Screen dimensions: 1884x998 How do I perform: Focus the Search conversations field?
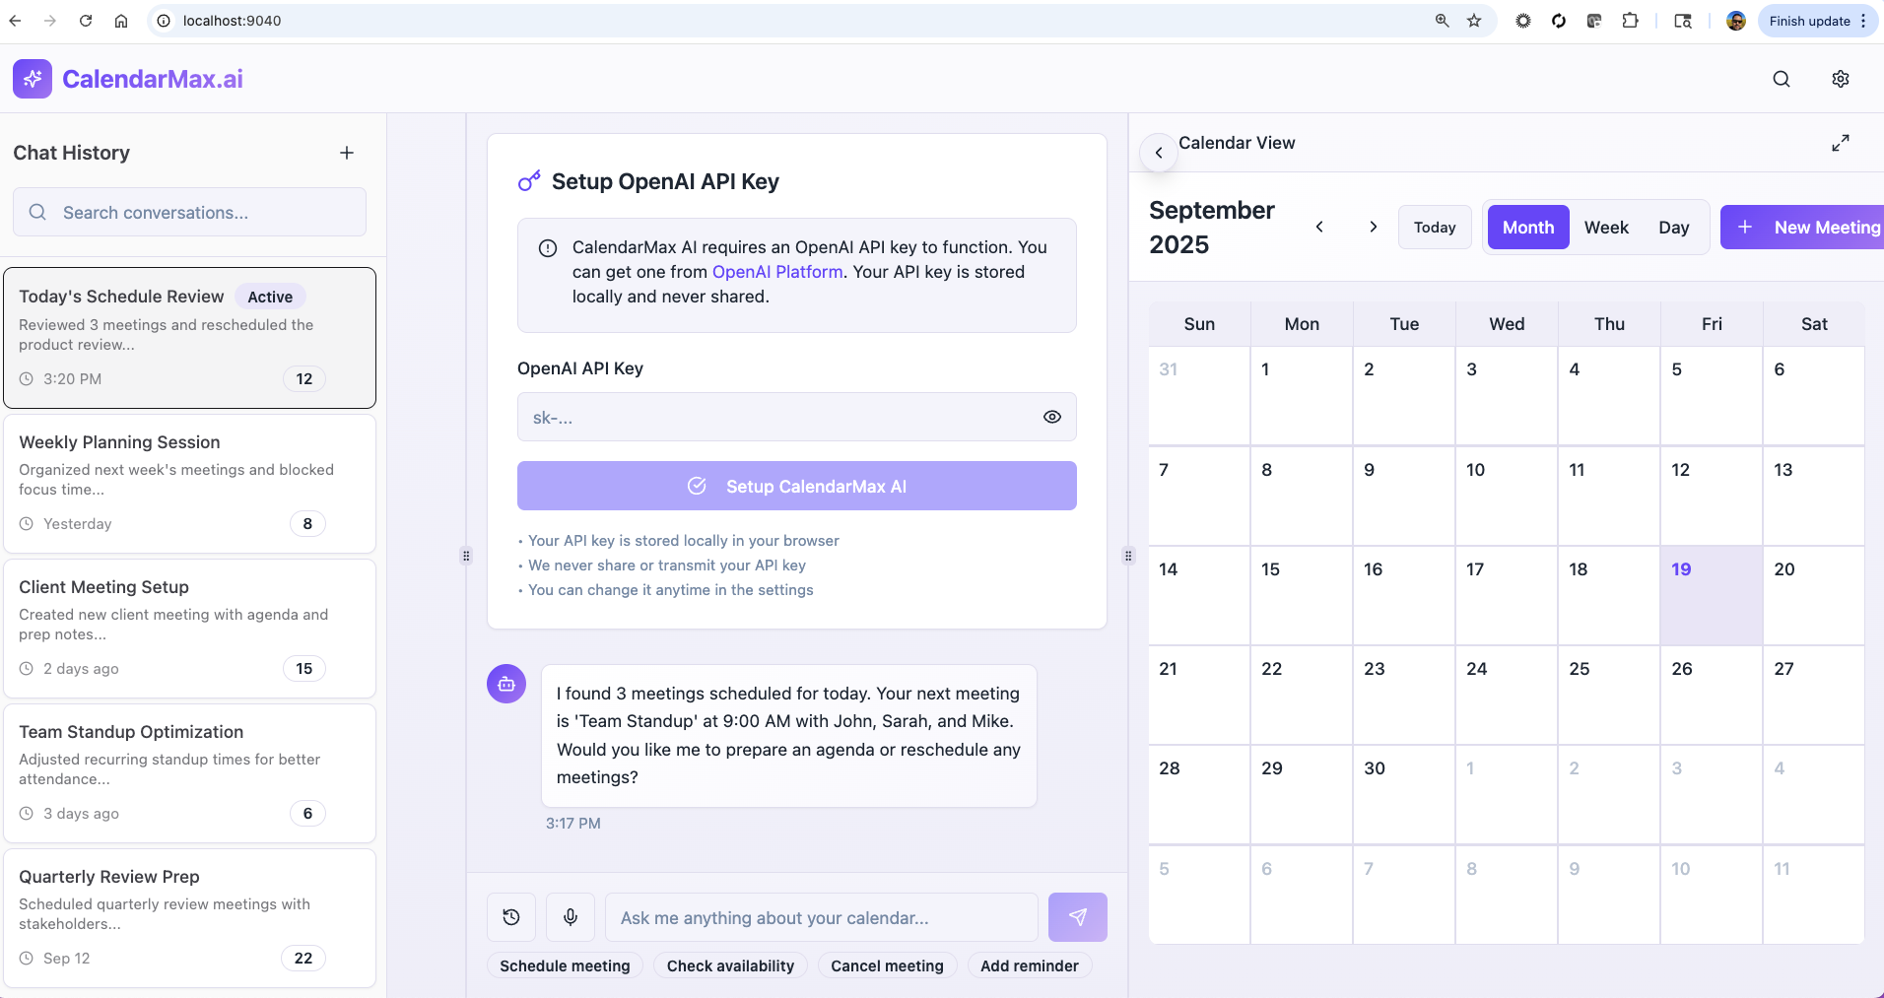click(x=190, y=212)
